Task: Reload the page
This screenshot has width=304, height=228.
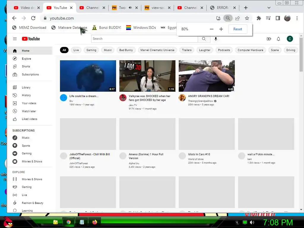Action: pyautogui.click(x=33, y=18)
